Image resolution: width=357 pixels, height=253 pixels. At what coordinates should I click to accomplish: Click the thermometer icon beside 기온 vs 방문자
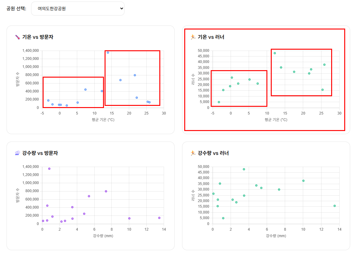[17, 37]
